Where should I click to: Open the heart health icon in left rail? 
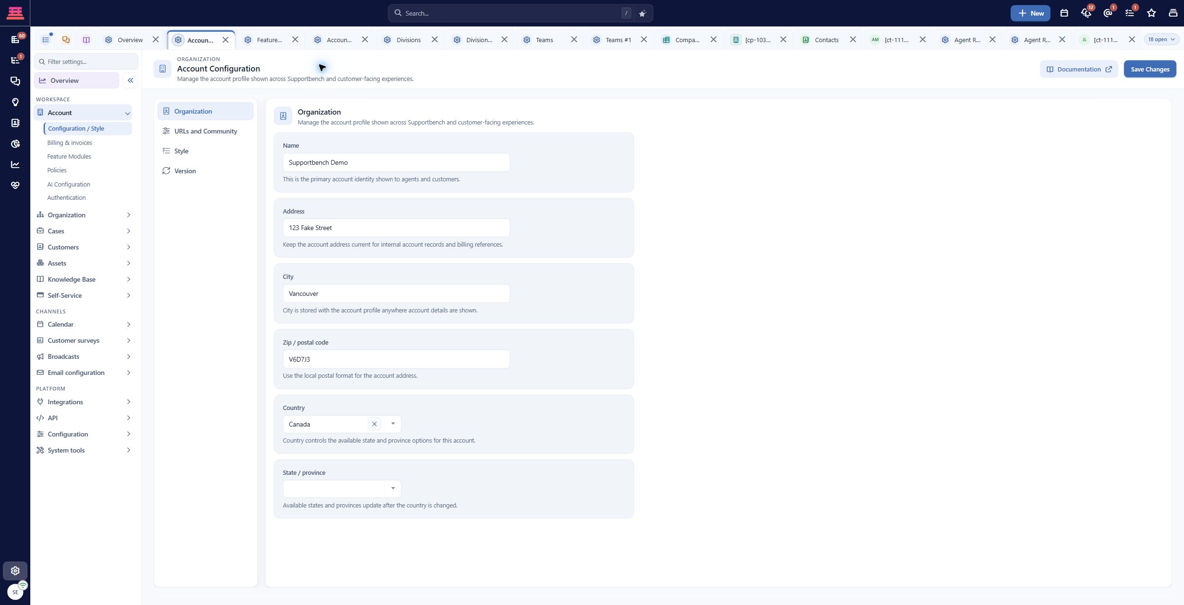click(x=15, y=185)
